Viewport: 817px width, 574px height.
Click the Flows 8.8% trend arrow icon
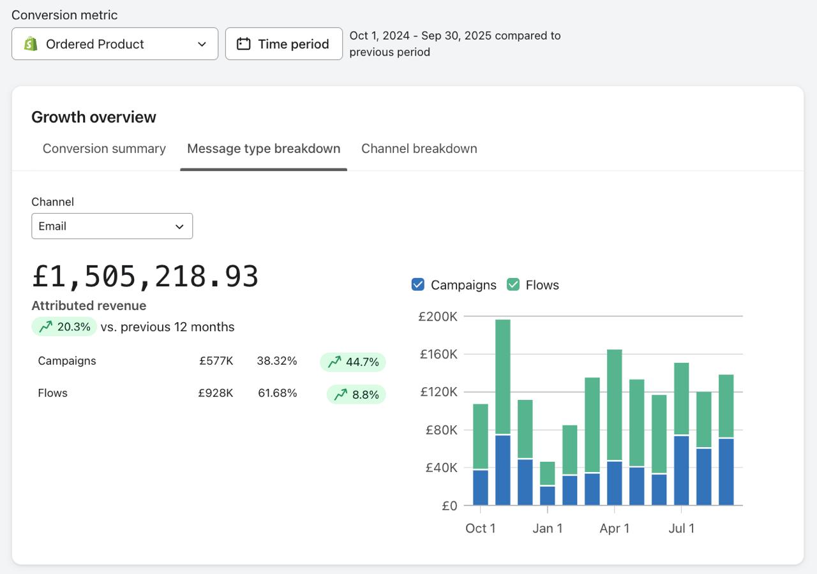coord(341,395)
